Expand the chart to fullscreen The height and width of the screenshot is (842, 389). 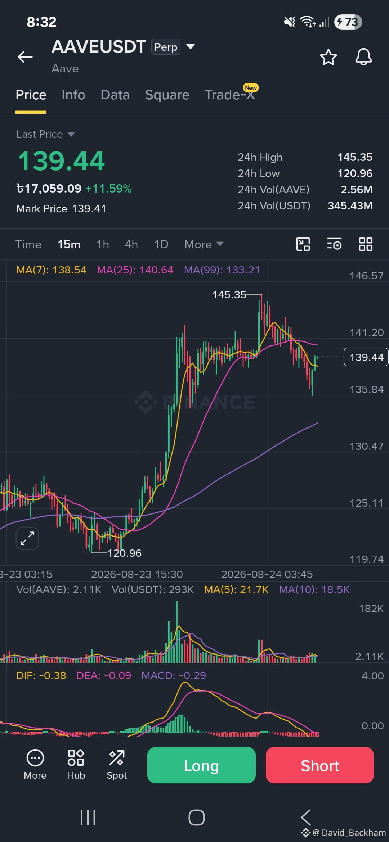click(x=27, y=538)
